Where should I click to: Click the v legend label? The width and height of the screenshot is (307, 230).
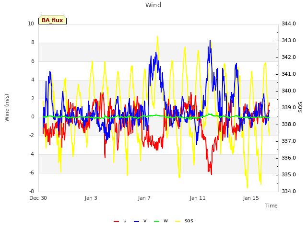(145, 221)
